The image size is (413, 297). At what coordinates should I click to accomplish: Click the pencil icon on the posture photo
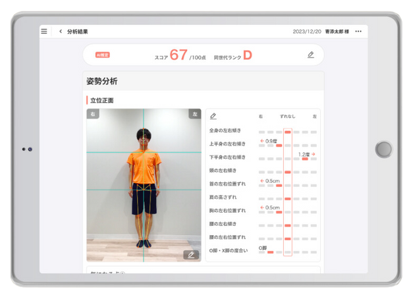coord(191,254)
